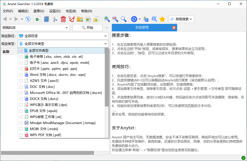The height and width of the screenshot is (161, 247).
Task: Open the 帮助(H) menu
Action: pyautogui.click(x=87, y=11)
